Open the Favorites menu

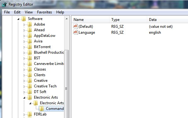click(44, 12)
